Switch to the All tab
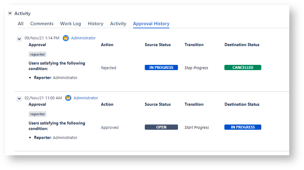This screenshot has height=170, width=304. coord(21,24)
